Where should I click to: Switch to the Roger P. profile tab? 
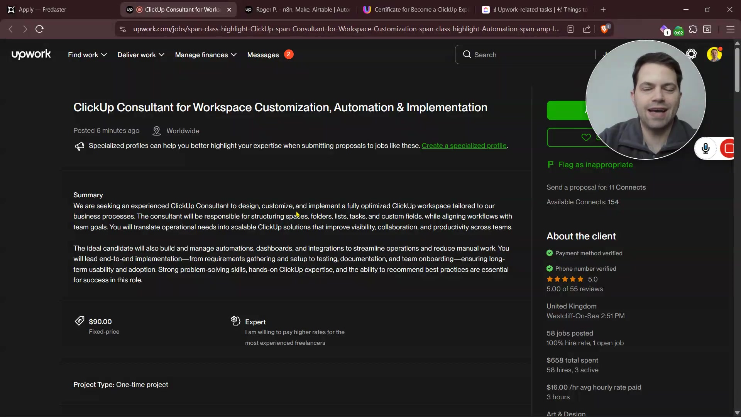(298, 10)
